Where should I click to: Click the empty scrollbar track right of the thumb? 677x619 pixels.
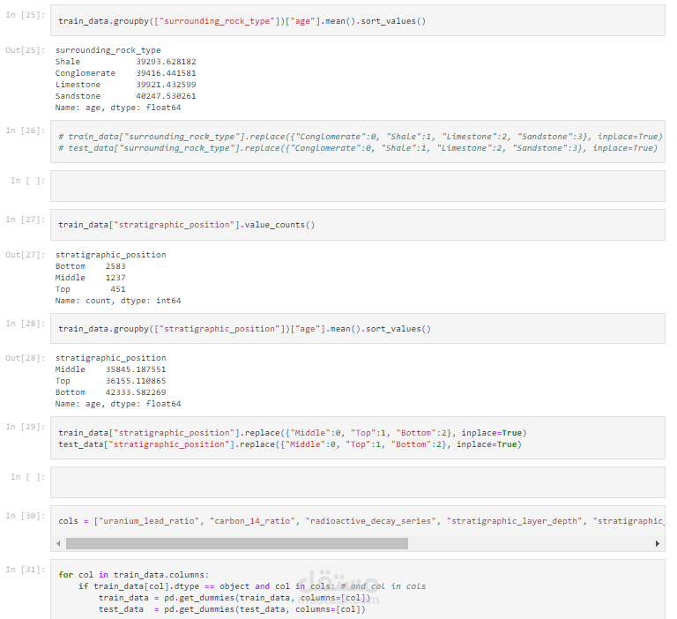point(529,544)
